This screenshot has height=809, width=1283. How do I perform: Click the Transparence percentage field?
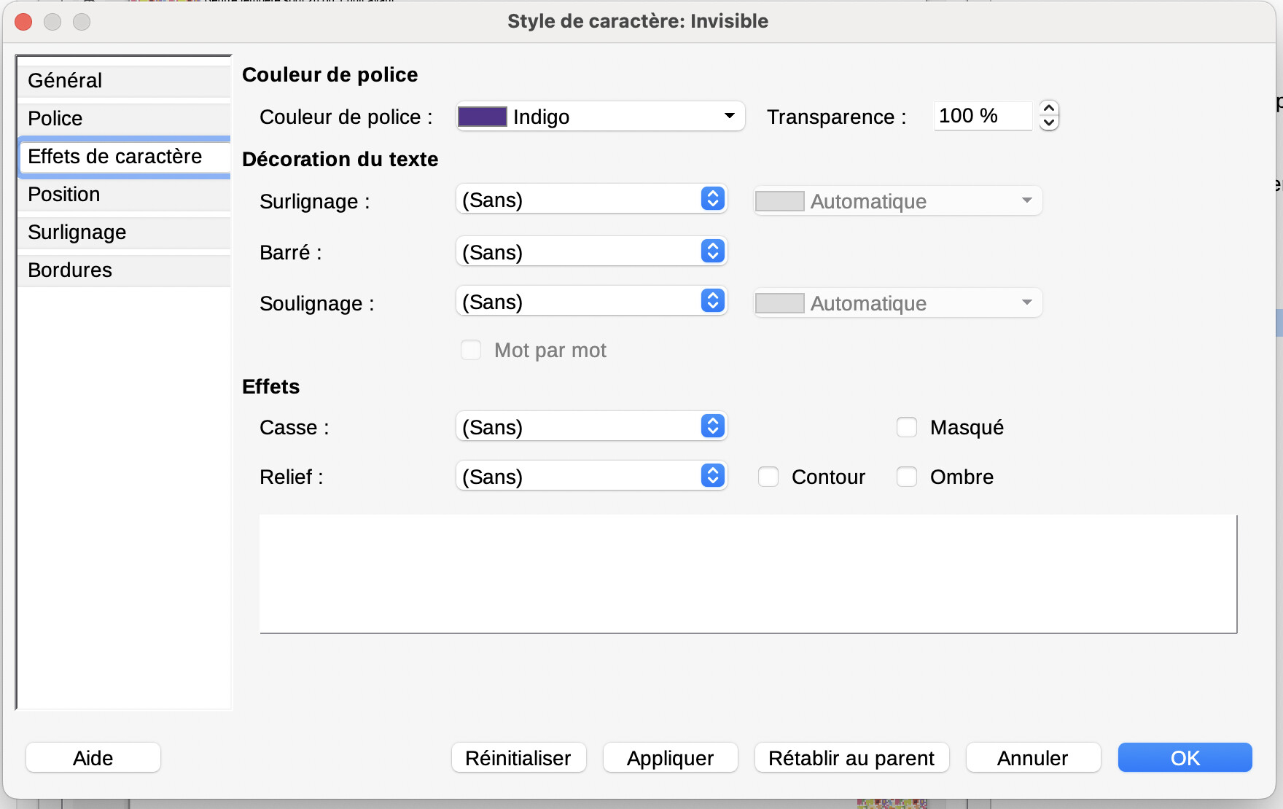pos(981,116)
